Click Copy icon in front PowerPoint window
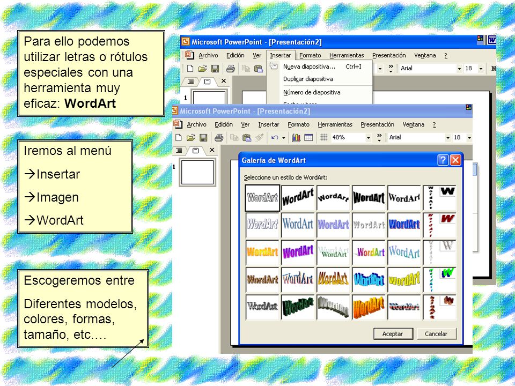Image resolution: width=515 pixels, height=386 pixels. click(x=234, y=138)
